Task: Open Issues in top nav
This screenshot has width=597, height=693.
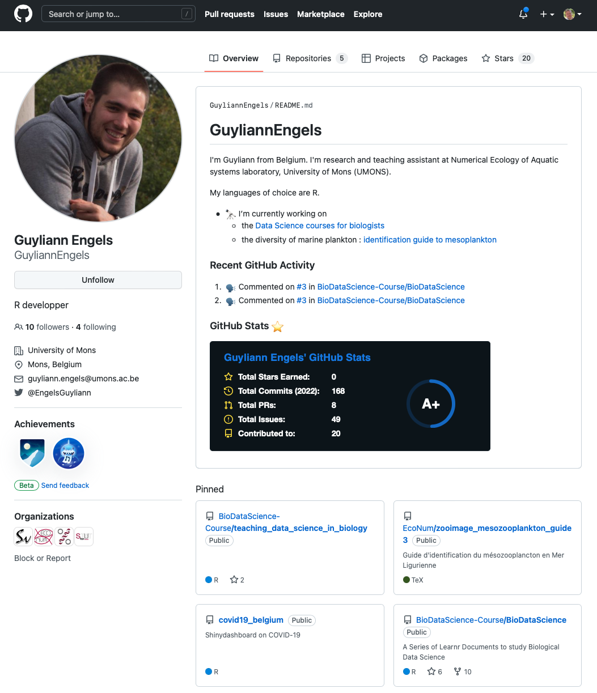Action: (x=276, y=14)
